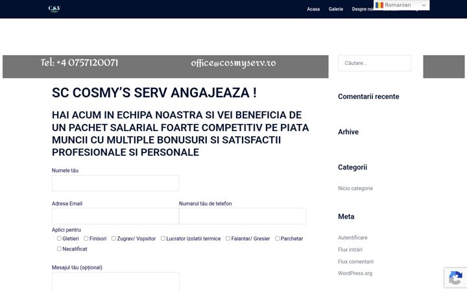This screenshot has width=467, height=292.
Task: Click the Nicio categorie text
Action: (355, 188)
